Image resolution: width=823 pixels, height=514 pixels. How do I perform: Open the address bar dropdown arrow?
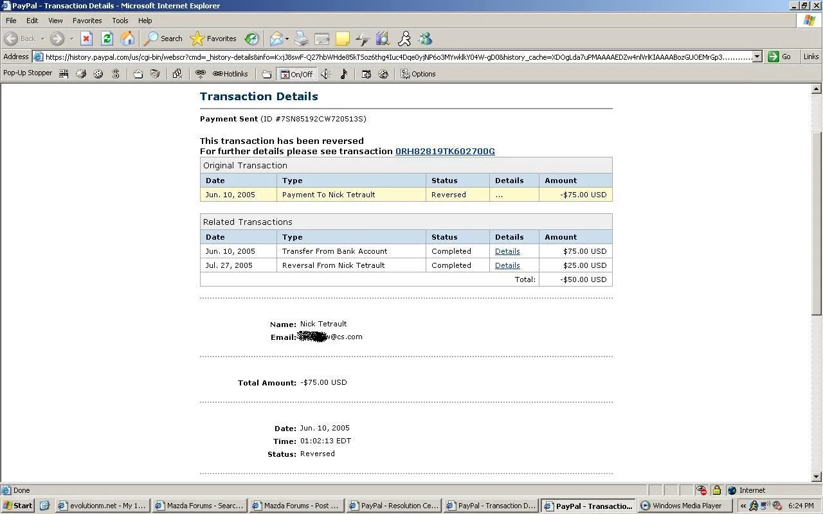(x=757, y=57)
